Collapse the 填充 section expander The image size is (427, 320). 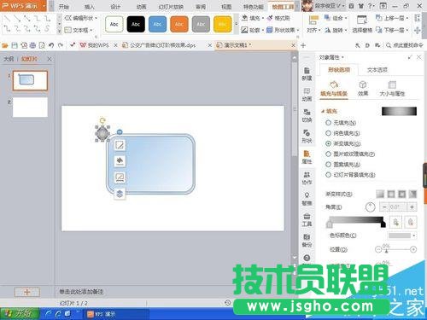[323, 111]
